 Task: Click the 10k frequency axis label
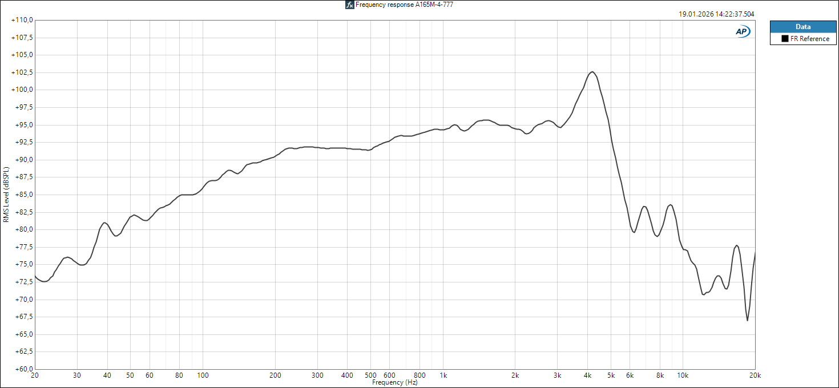pyautogui.click(x=683, y=375)
